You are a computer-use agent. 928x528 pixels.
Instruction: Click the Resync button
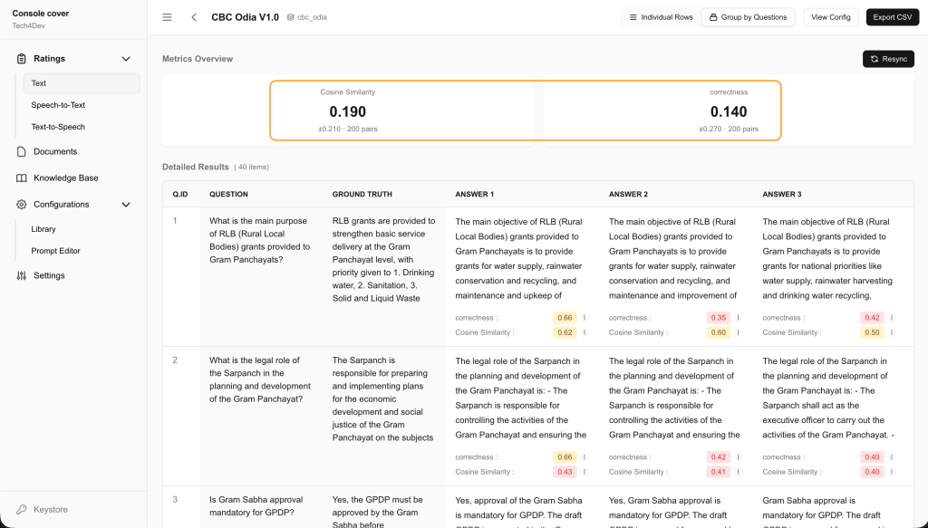coord(888,59)
